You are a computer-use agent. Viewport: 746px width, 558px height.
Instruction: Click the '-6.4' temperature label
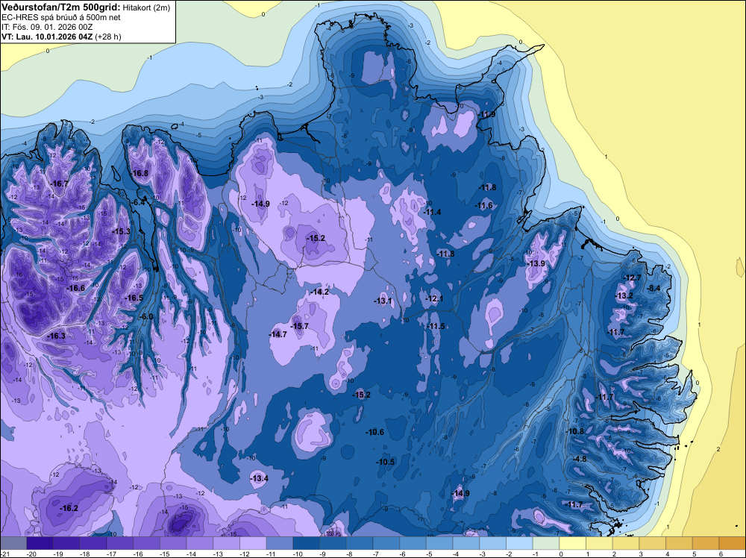138,202
